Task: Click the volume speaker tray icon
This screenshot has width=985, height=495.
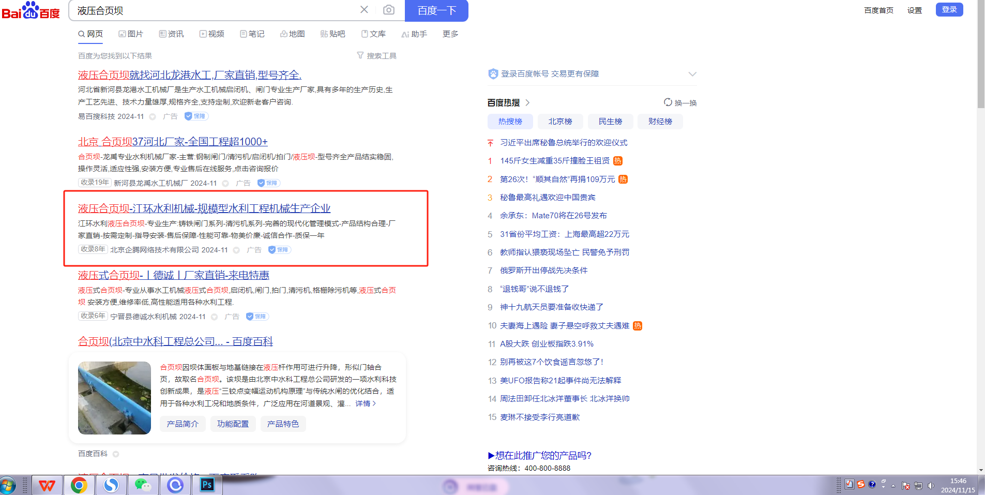Action: (931, 485)
